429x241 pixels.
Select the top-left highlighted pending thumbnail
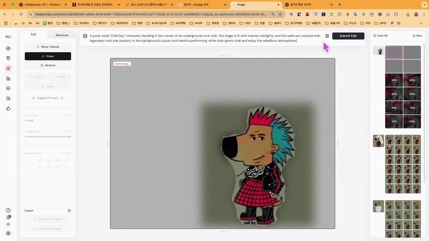point(394,52)
